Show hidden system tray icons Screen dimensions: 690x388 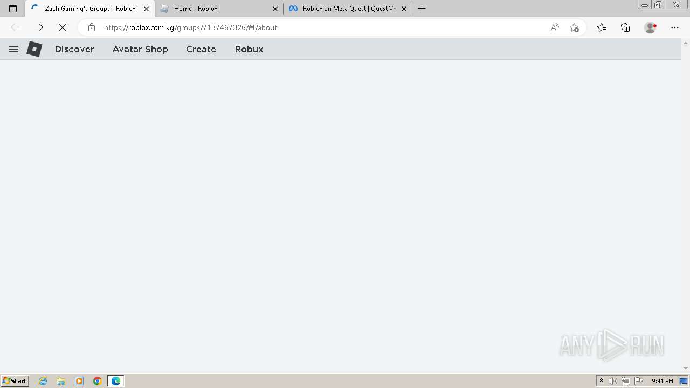601,381
